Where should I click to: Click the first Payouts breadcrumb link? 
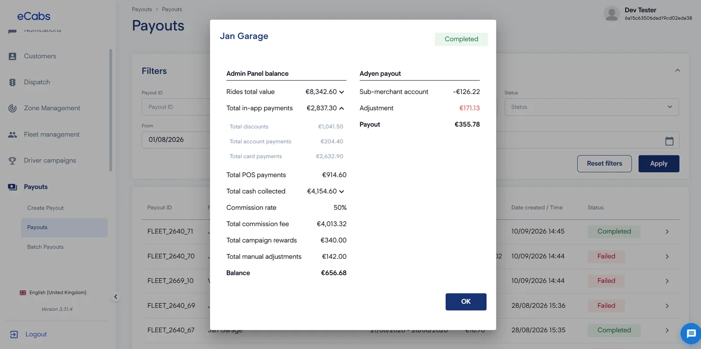[142, 9]
